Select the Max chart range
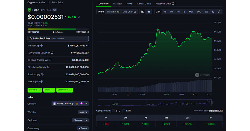 [191, 12]
